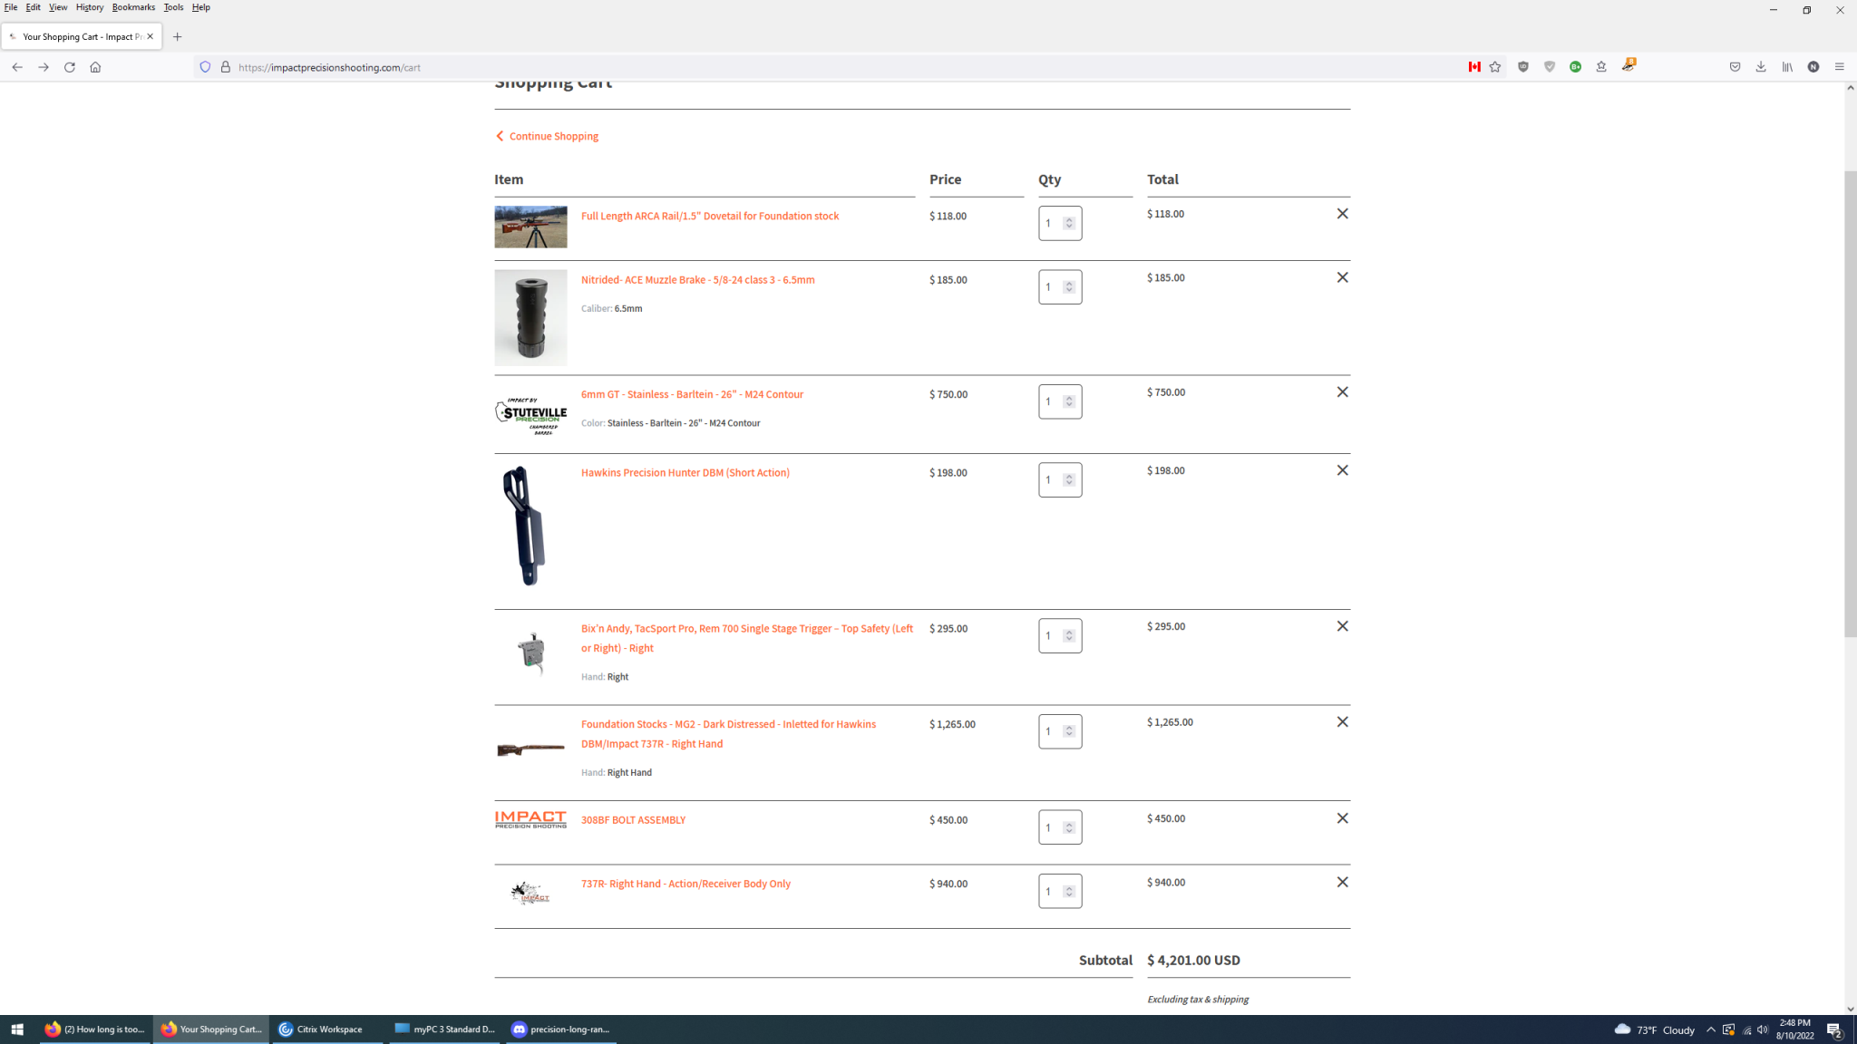Click the browser forward arrow
This screenshot has height=1044, width=1857.
click(44, 67)
